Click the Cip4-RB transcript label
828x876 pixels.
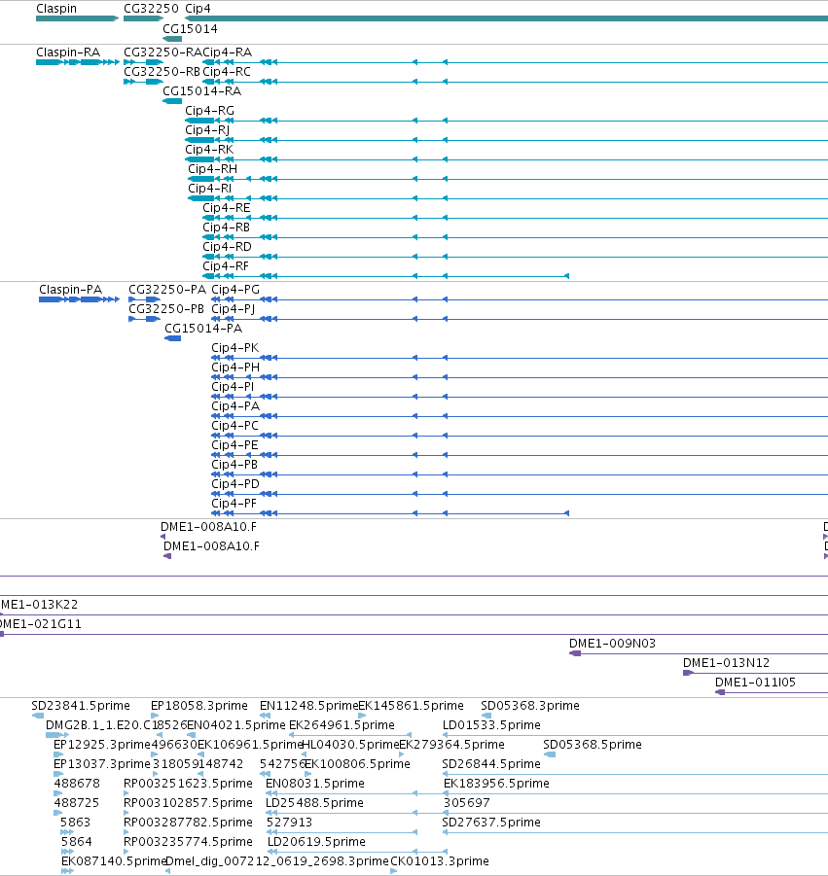[226, 228]
